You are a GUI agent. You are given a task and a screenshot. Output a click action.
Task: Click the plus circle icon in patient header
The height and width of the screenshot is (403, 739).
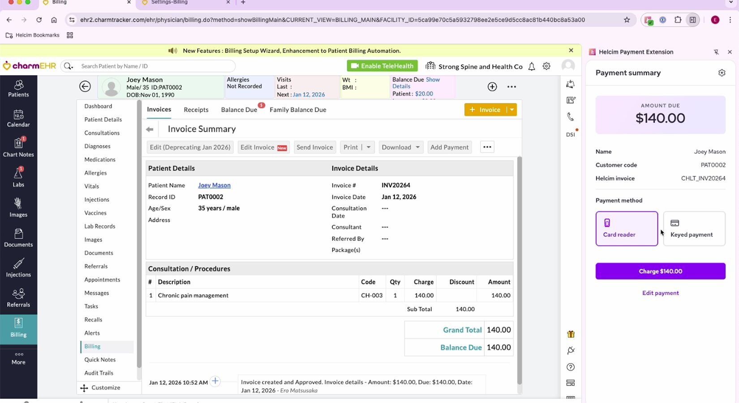tap(492, 87)
